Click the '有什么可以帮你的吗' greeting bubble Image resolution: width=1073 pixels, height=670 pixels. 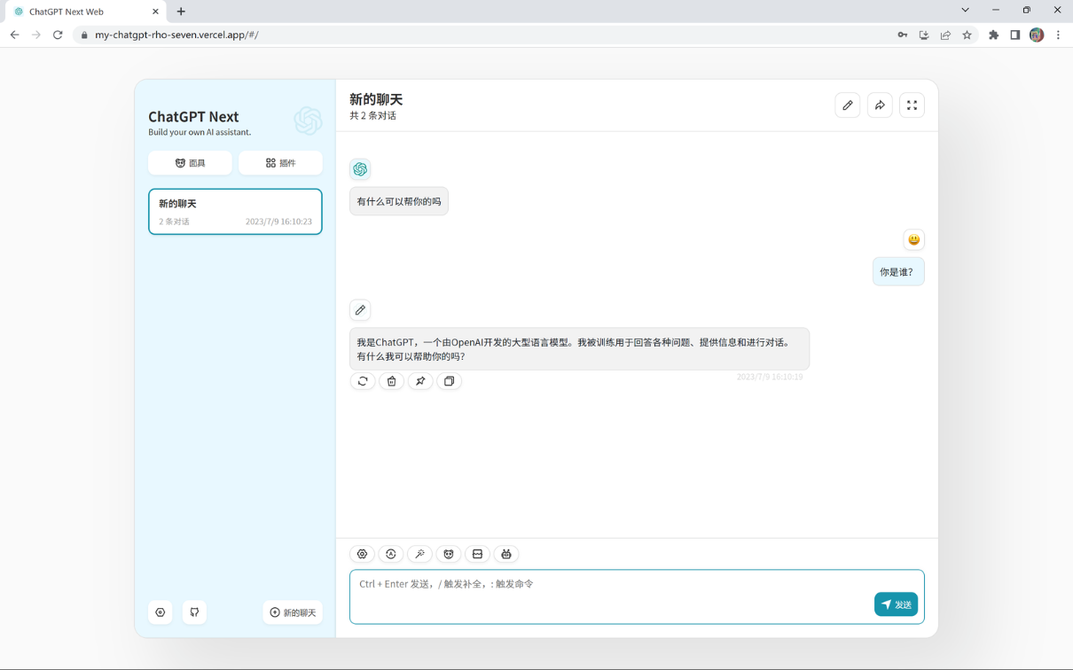click(x=399, y=201)
